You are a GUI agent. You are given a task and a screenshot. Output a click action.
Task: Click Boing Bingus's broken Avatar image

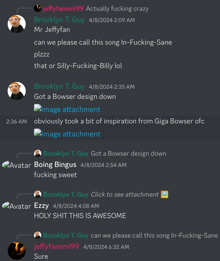[16, 165]
